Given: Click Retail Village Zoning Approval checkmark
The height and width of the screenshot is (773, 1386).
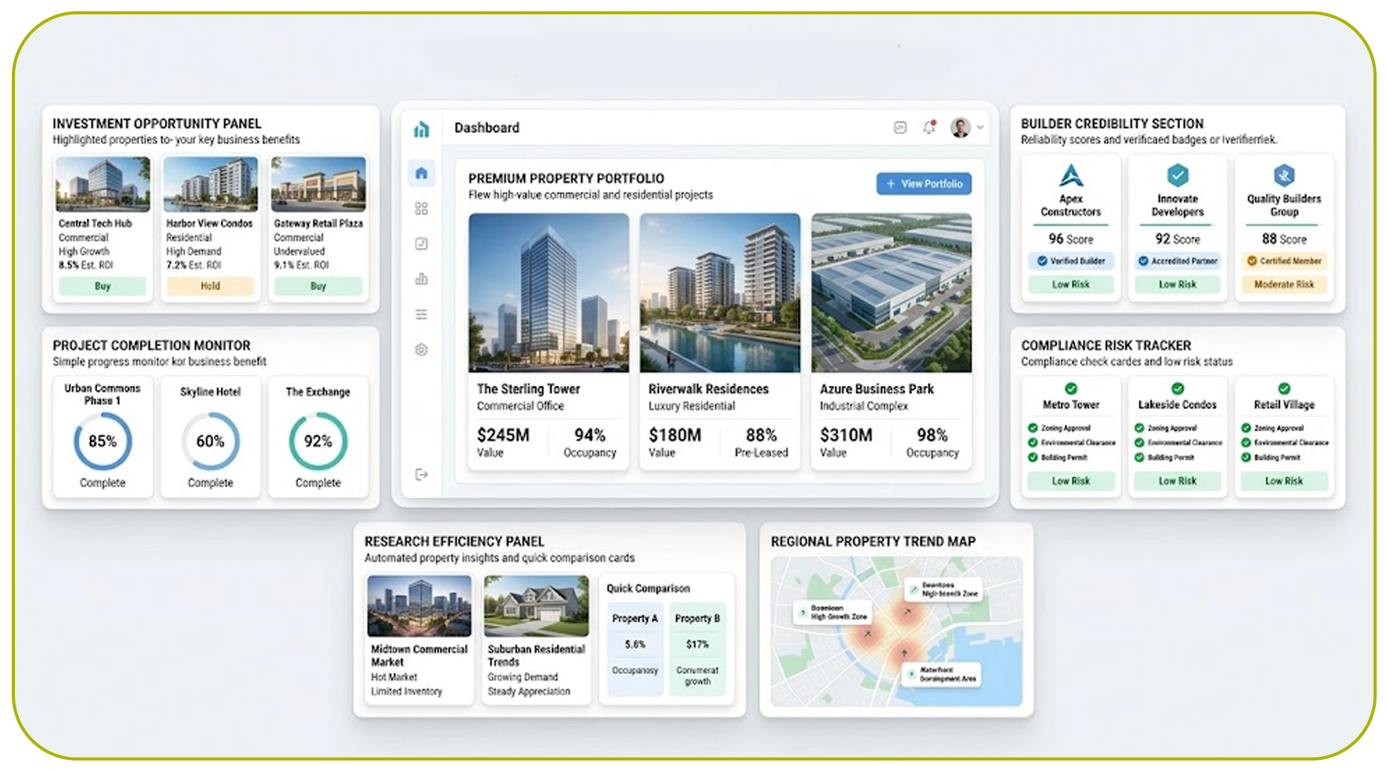Looking at the screenshot, I should 1246,428.
